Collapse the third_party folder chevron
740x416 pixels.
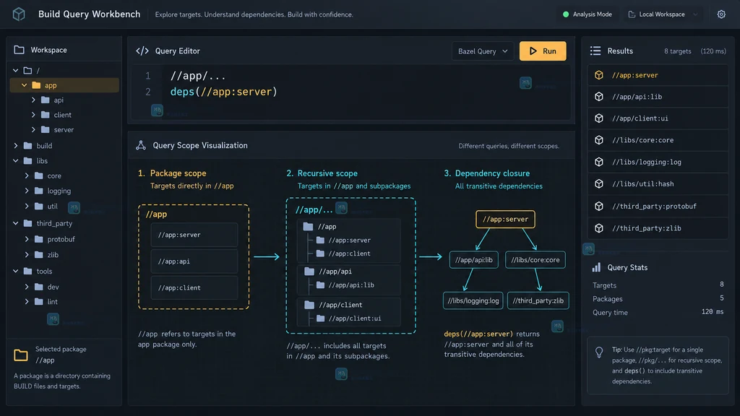[x=16, y=223]
